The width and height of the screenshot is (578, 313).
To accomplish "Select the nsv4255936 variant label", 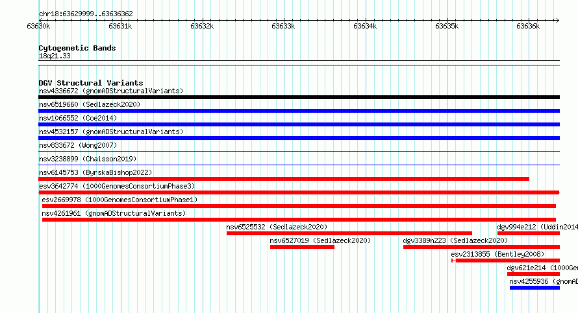I will tap(544, 281).
